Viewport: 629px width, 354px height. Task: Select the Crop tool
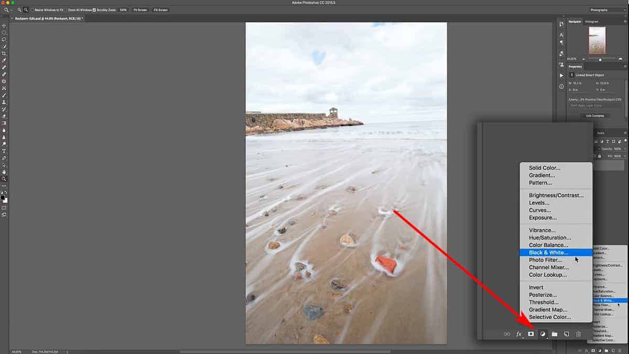(4, 53)
